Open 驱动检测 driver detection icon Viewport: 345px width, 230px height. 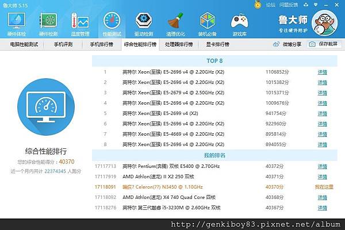tap(144, 24)
